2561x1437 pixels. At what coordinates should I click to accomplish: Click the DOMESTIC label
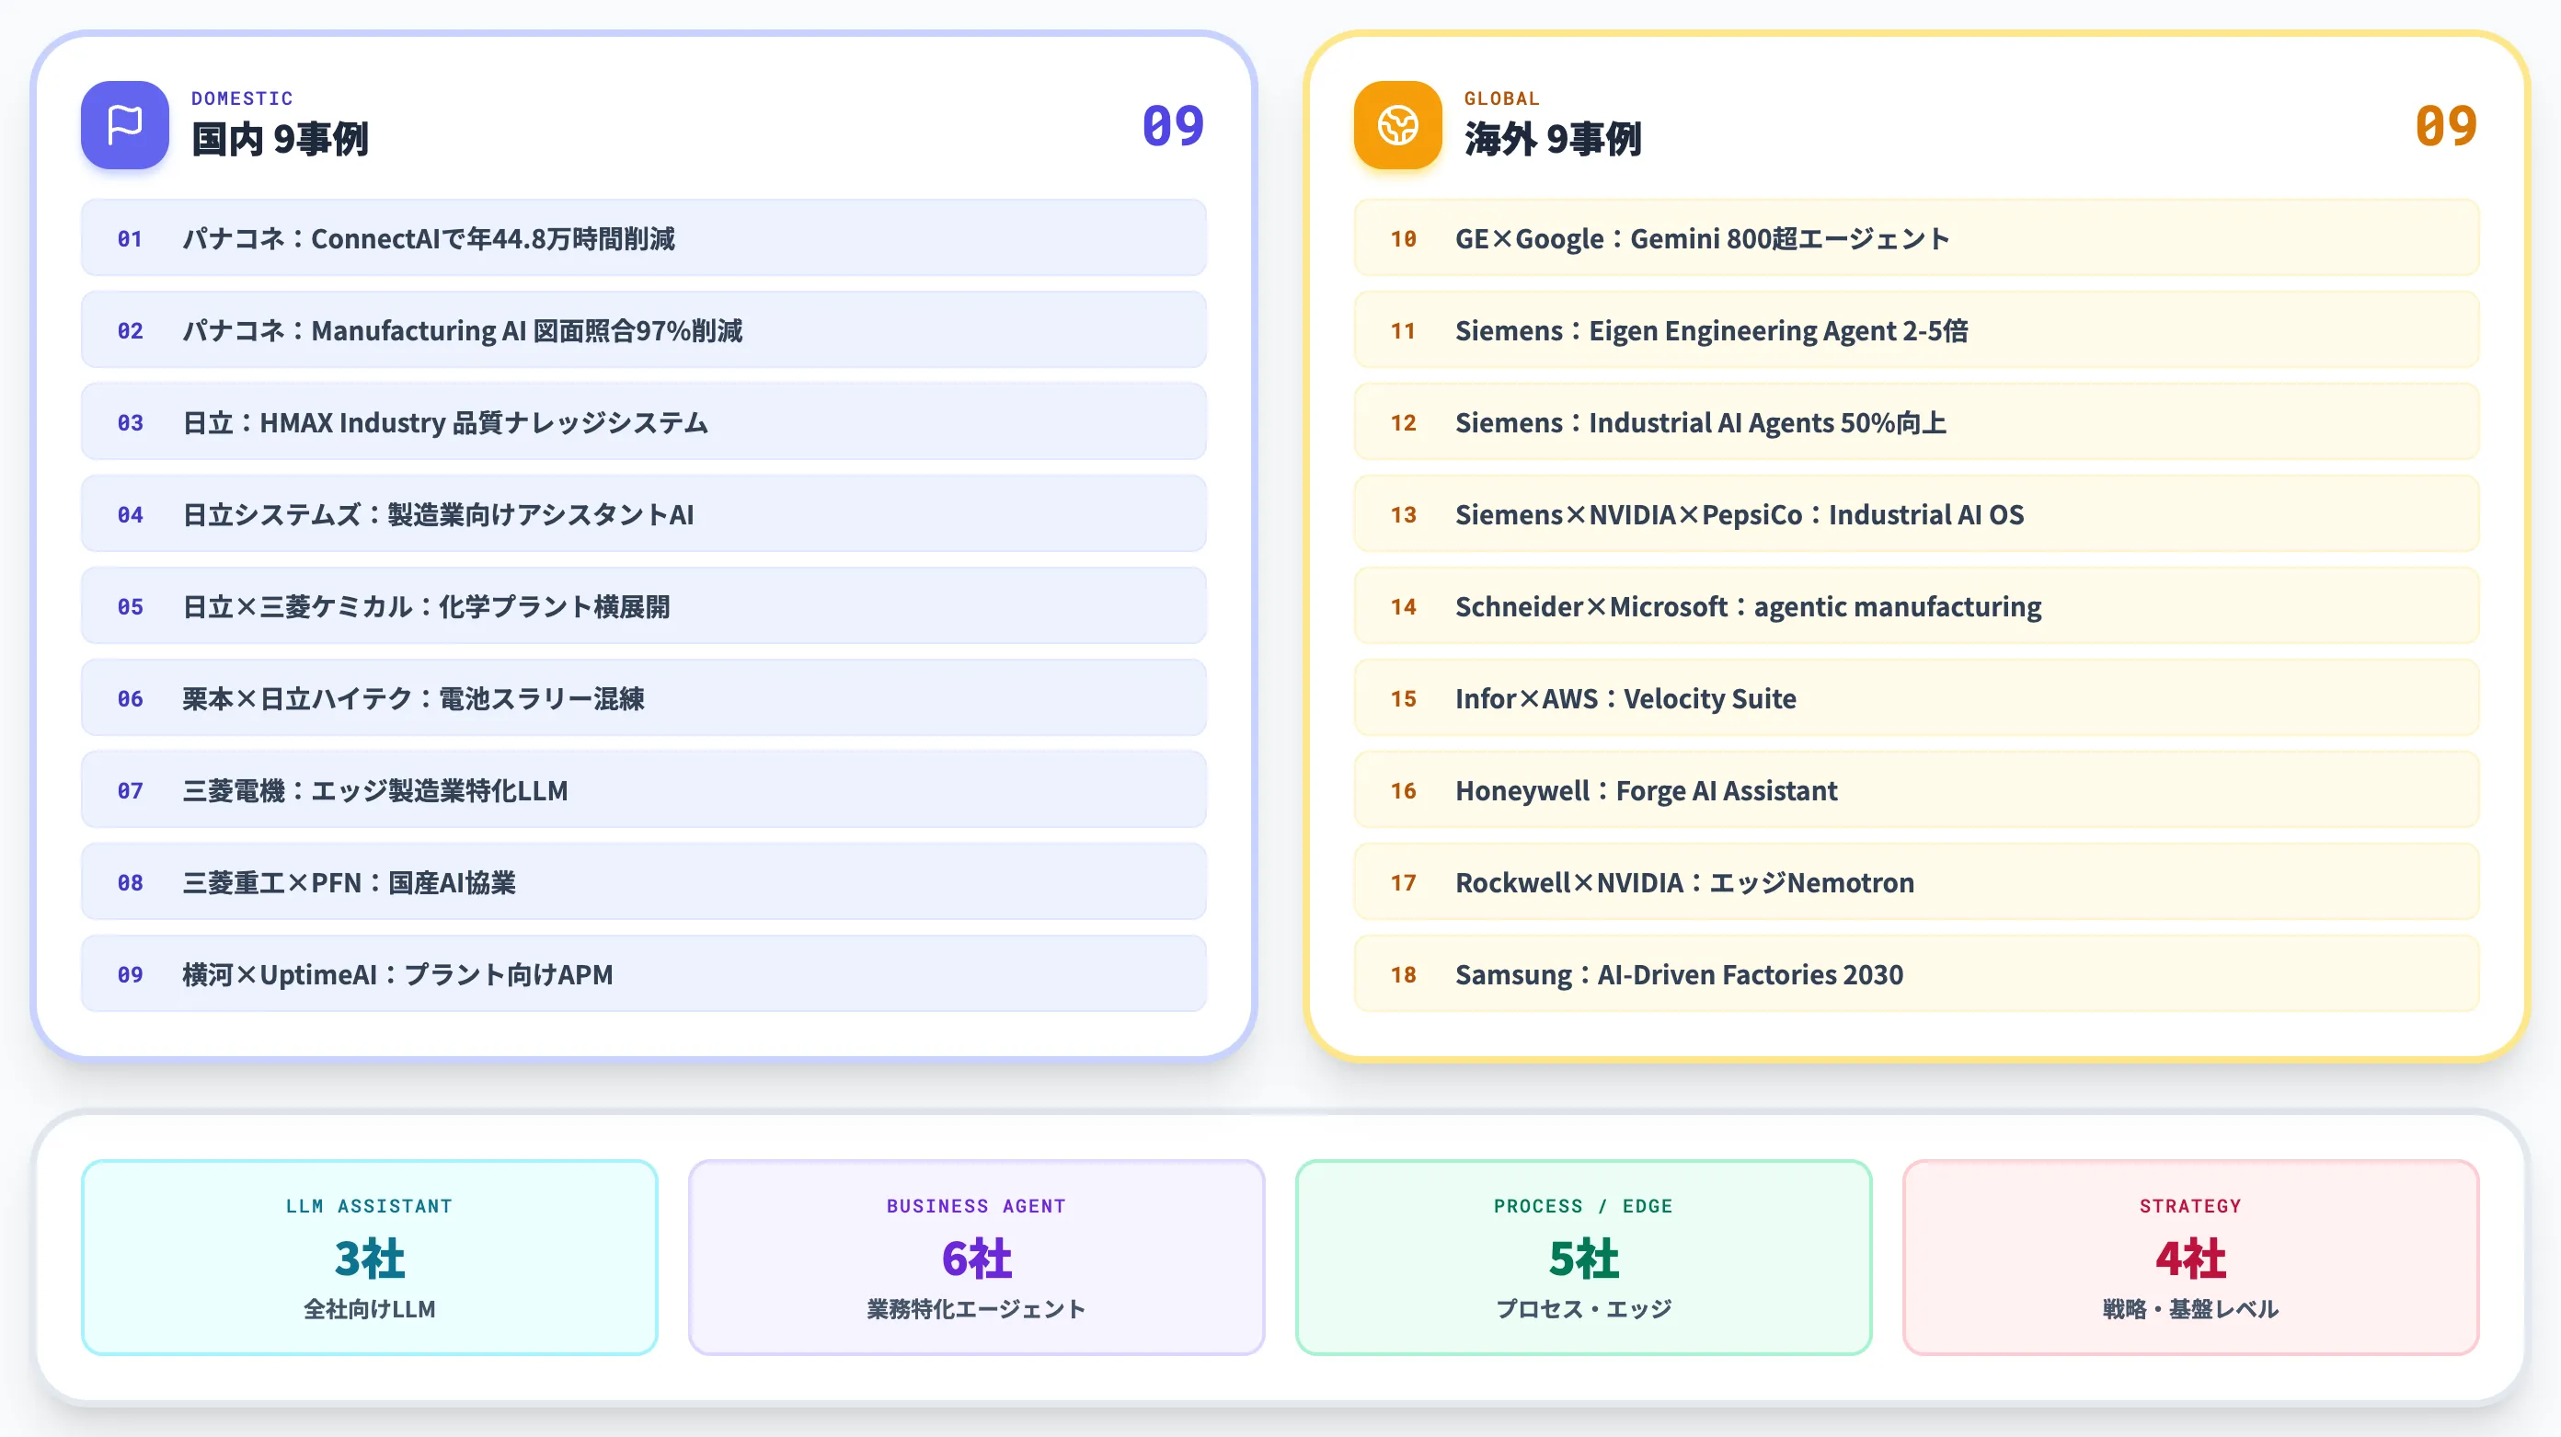coord(242,98)
